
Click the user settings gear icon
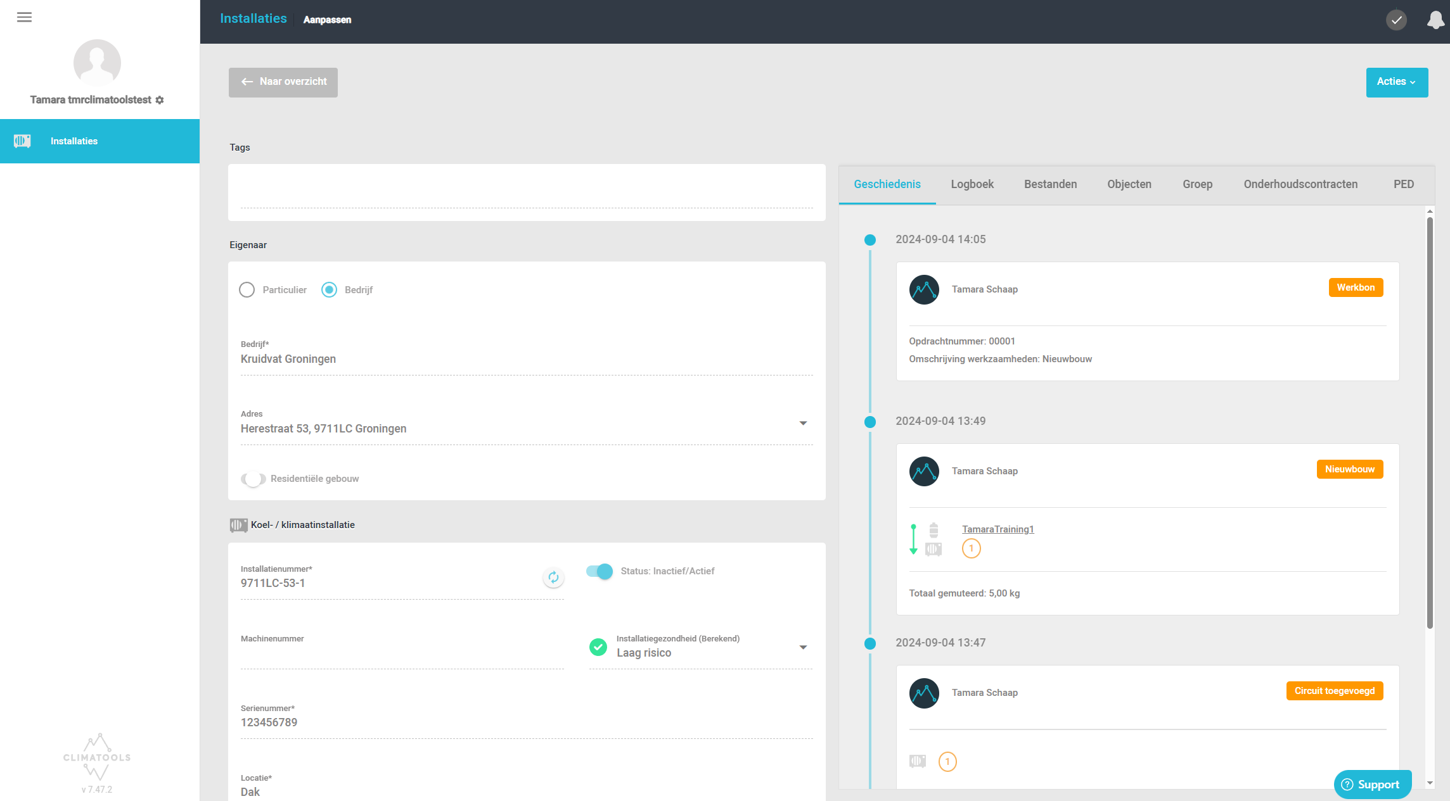(x=160, y=100)
